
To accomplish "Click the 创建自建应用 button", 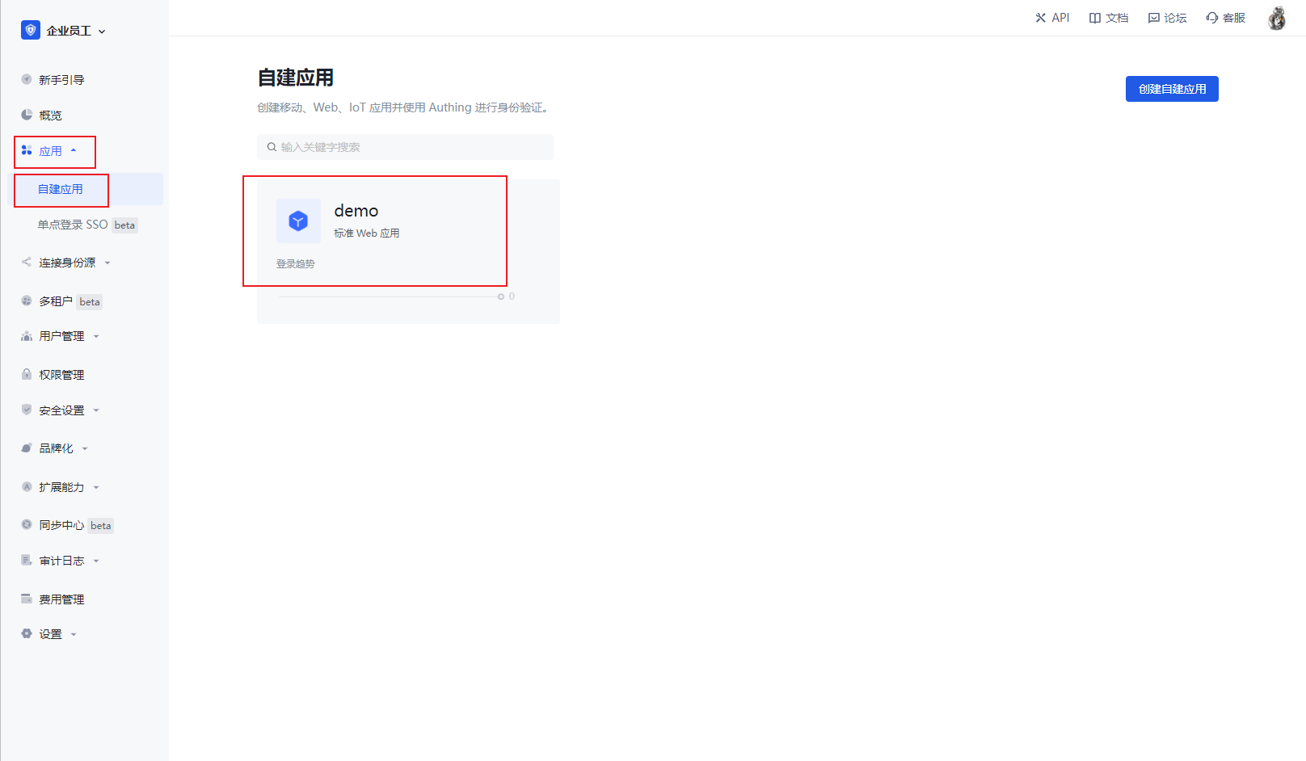I will 1171,89.
